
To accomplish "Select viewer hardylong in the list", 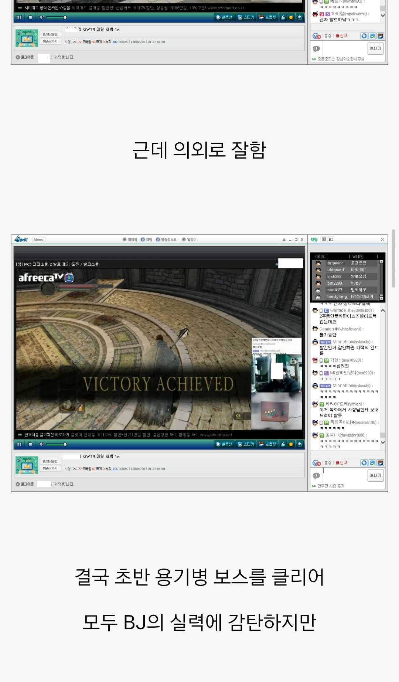I will click(x=345, y=296).
